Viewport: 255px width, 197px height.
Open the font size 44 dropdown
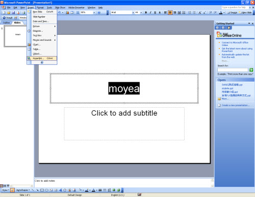tap(141, 12)
